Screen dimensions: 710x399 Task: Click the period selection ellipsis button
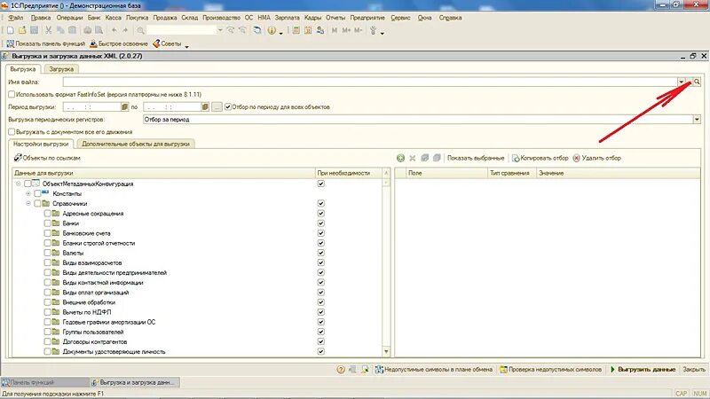coord(217,107)
